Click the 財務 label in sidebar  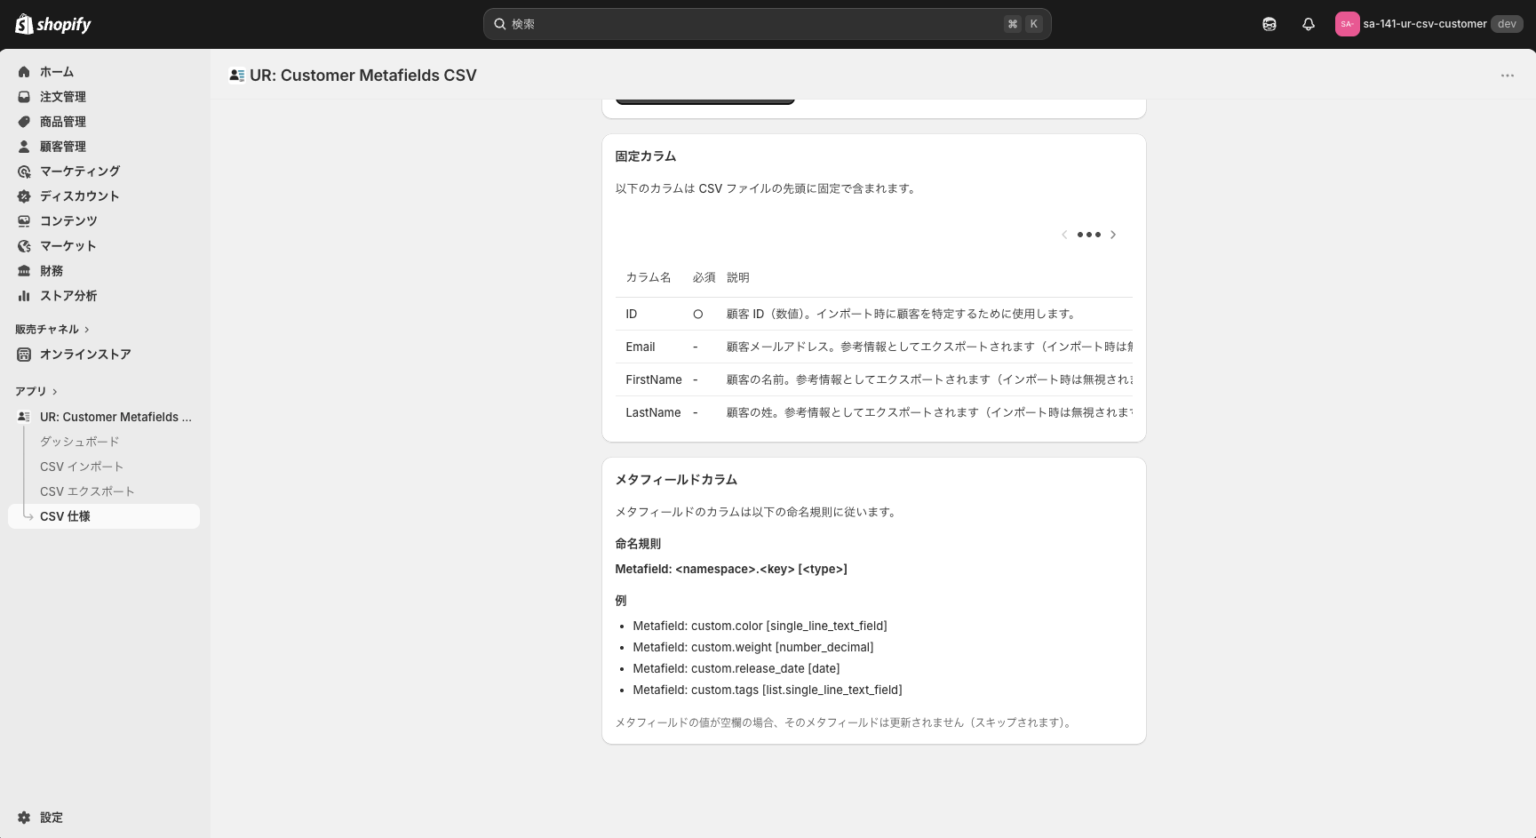pos(52,271)
